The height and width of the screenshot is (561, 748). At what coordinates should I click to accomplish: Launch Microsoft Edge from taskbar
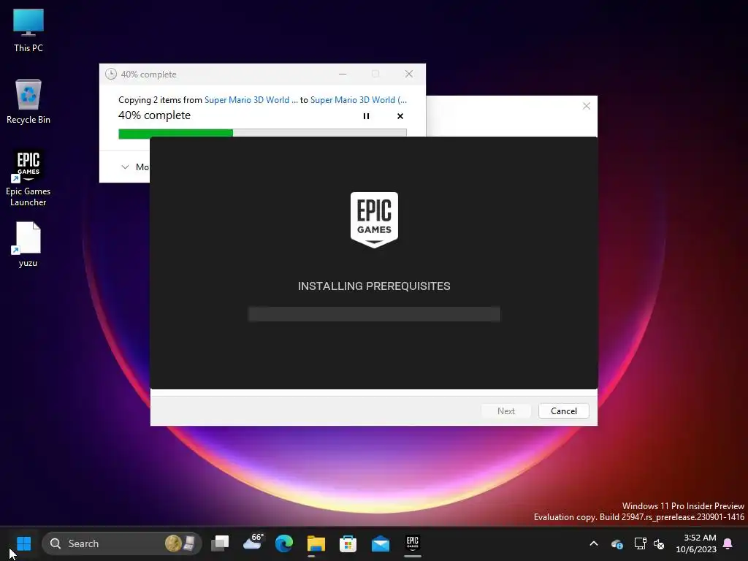pos(284,543)
